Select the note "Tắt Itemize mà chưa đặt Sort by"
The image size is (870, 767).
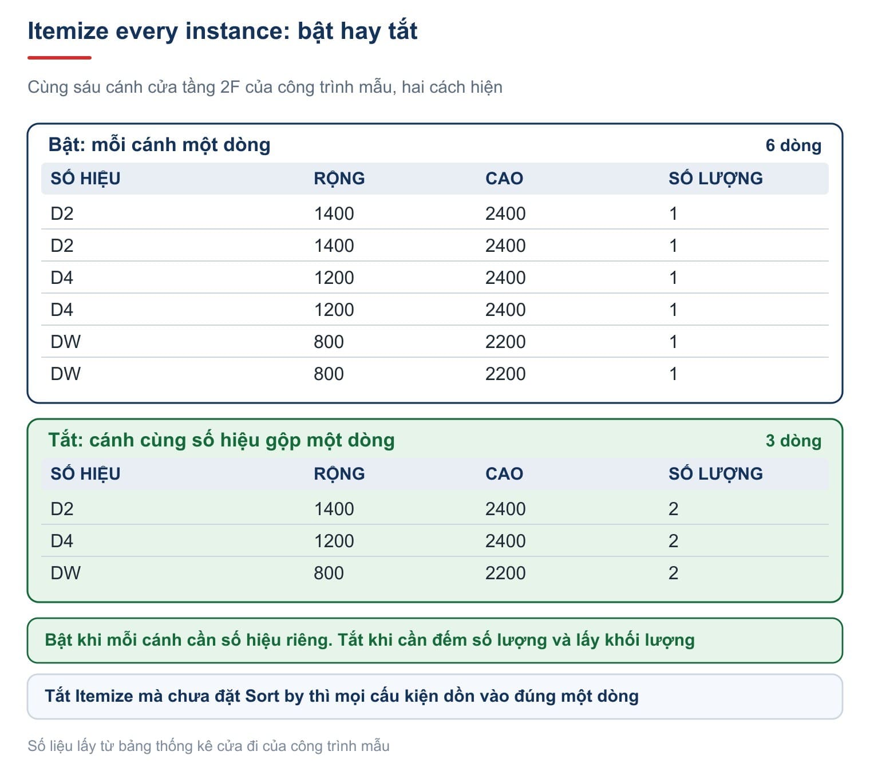pyautogui.click(x=435, y=697)
